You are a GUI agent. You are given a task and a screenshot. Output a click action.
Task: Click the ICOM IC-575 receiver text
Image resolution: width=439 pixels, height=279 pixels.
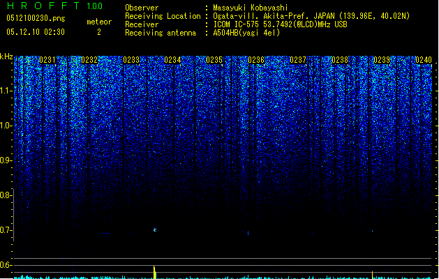click(x=280, y=24)
